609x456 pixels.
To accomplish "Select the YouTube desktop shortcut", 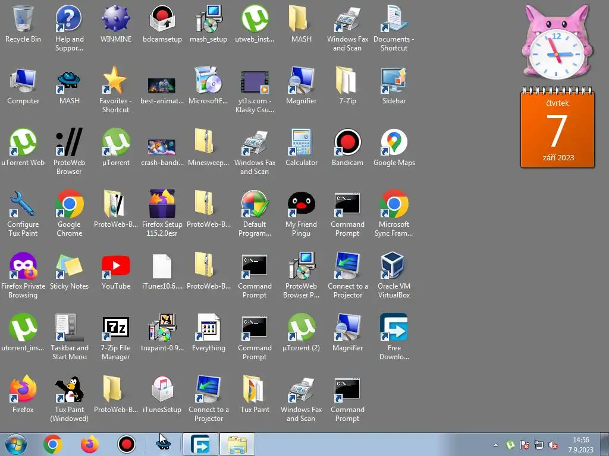I will [x=116, y=265].
